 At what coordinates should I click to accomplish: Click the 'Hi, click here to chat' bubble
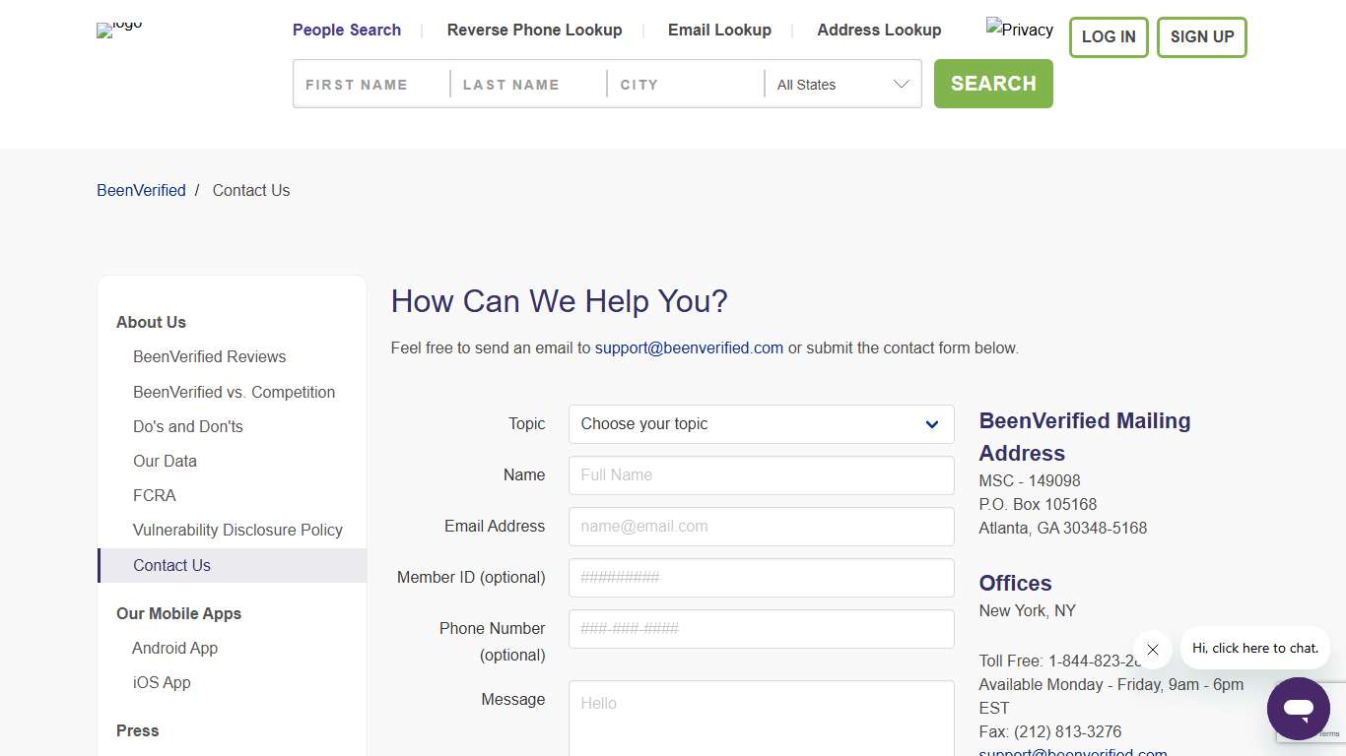pos(1253,648)
